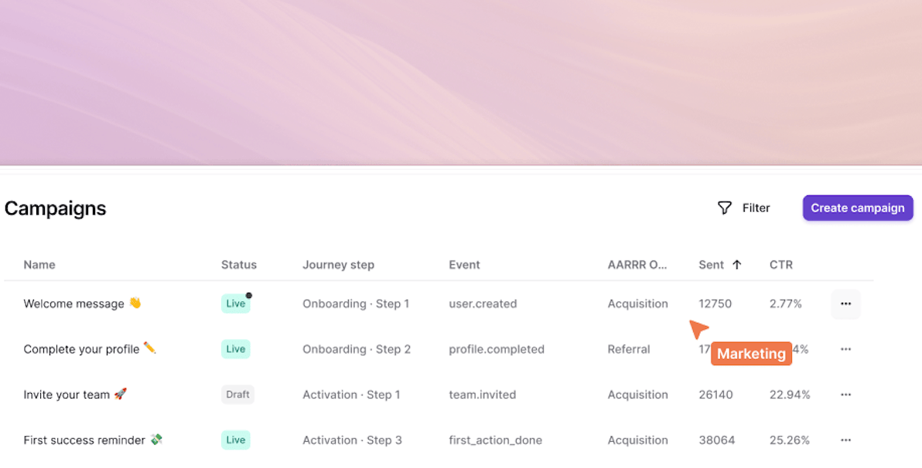
Task: Click the Journey step column header
Action: (338, 265)
